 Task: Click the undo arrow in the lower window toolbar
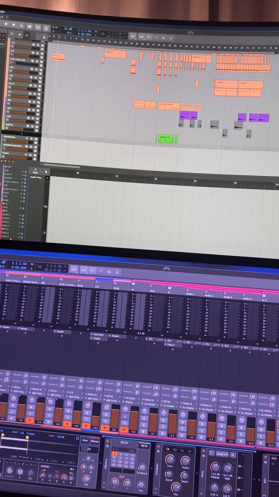[x=92, y=270]
